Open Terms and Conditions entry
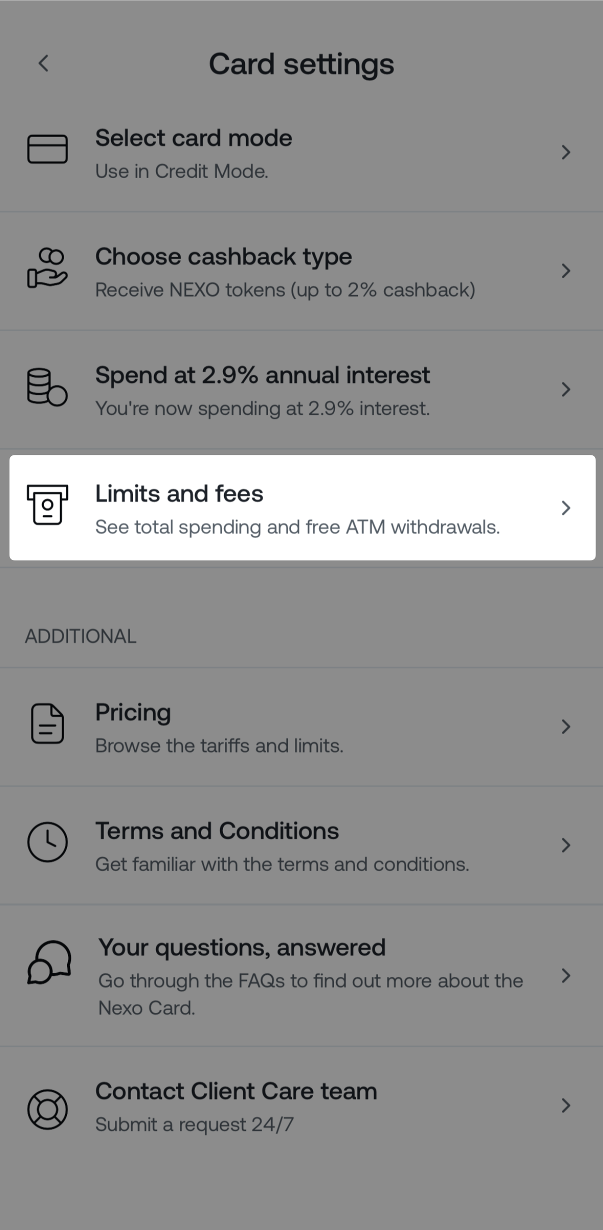This screenshot has height=1230, width=603. click(x=217, y=831)
